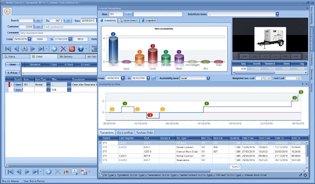The width and height of the screenshot is (315, 184).
Task: Toggle the Trs. Type filter checkbox at bottom
Action: point(100,175)
